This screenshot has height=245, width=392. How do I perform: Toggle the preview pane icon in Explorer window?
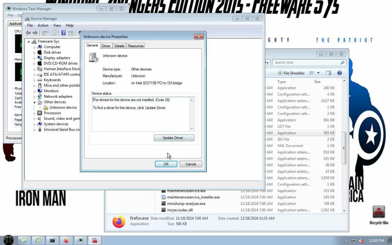pos(329,73)
